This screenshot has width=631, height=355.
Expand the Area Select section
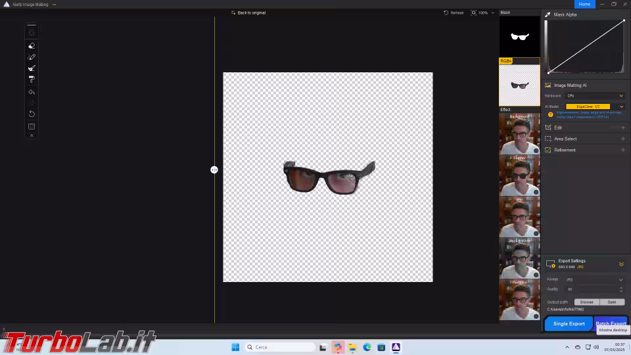pos(623,139)
